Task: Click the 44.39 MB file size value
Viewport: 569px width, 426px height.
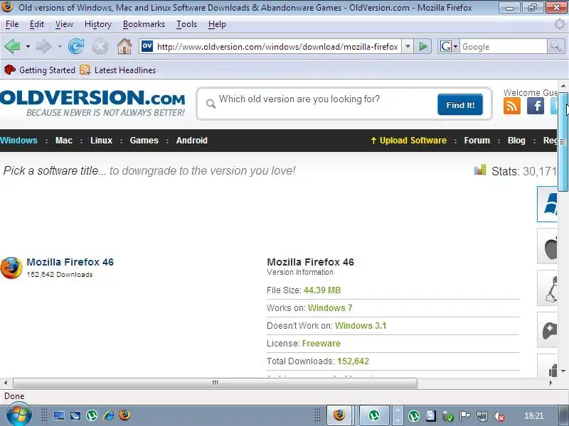Action: coord(322,290)
